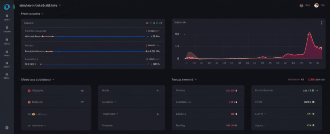Open the sixth sidebar navigation icon
The image size is (330, 134).
click(6, 75)
